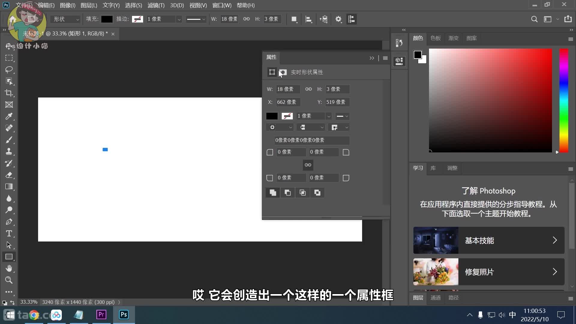The height and width of the screenshot is (324, 576).
Task: Open stroke width dropdown in options bar
Action: [x=179, y=19]
